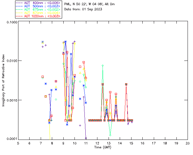Click the green diamond peak near 12.5 GMT

pos(103,65)
